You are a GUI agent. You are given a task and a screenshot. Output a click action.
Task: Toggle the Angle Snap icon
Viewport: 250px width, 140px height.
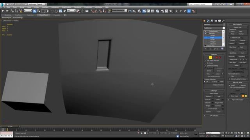pyautogui.click(x=96, y=11)
